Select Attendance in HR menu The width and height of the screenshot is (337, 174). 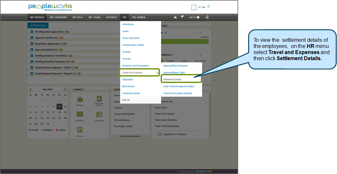128,24
